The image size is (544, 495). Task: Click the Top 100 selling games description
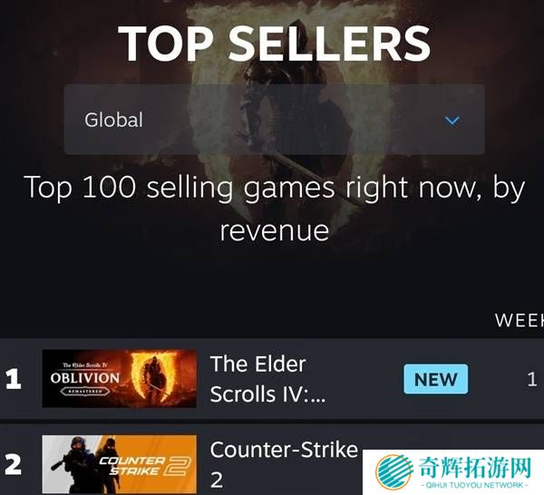274,209
